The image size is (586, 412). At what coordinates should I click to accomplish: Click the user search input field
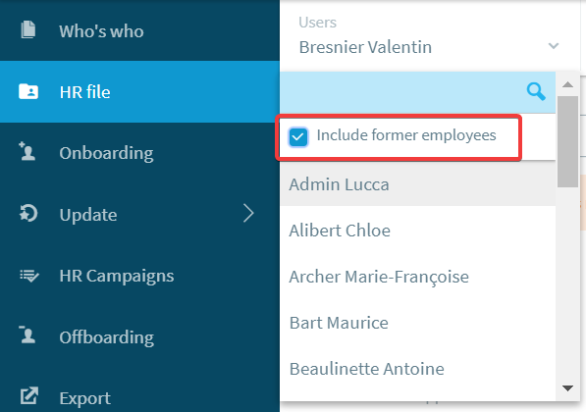click(x=402, y=92)
